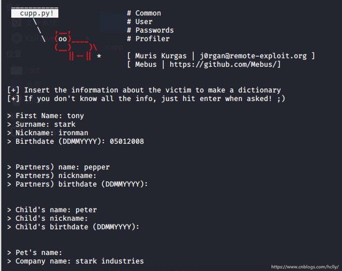Open the Mebus GitHub URL
The height and width of the screenshot is (271, 342).
pyautogui.click(x=225, y=64)
